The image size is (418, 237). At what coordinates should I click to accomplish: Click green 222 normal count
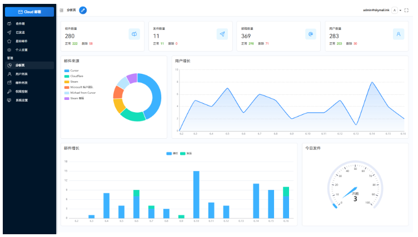coord(75,44)
